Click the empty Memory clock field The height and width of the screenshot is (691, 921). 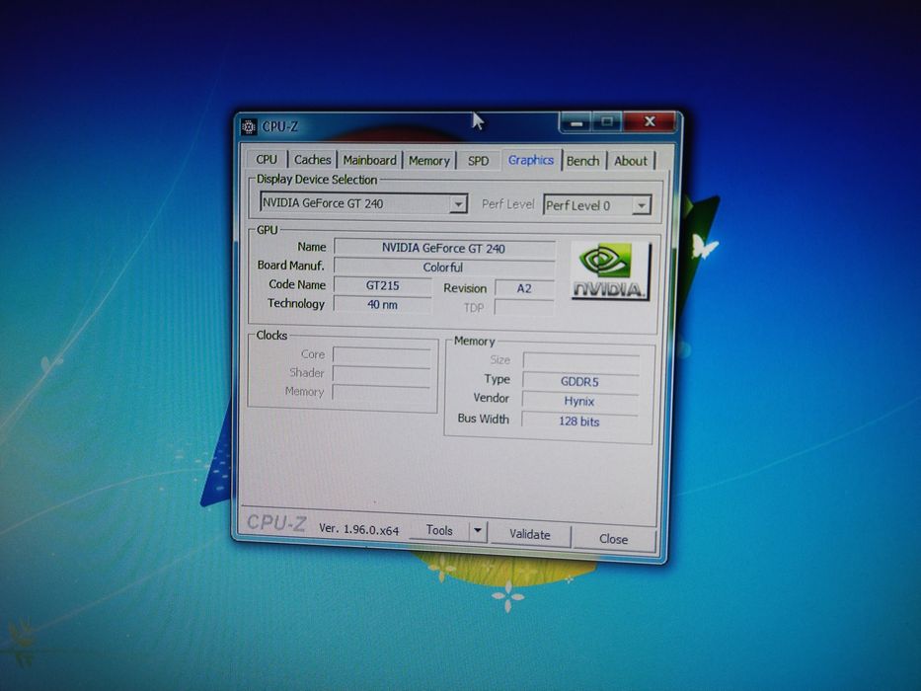click(x=382, y=392)
